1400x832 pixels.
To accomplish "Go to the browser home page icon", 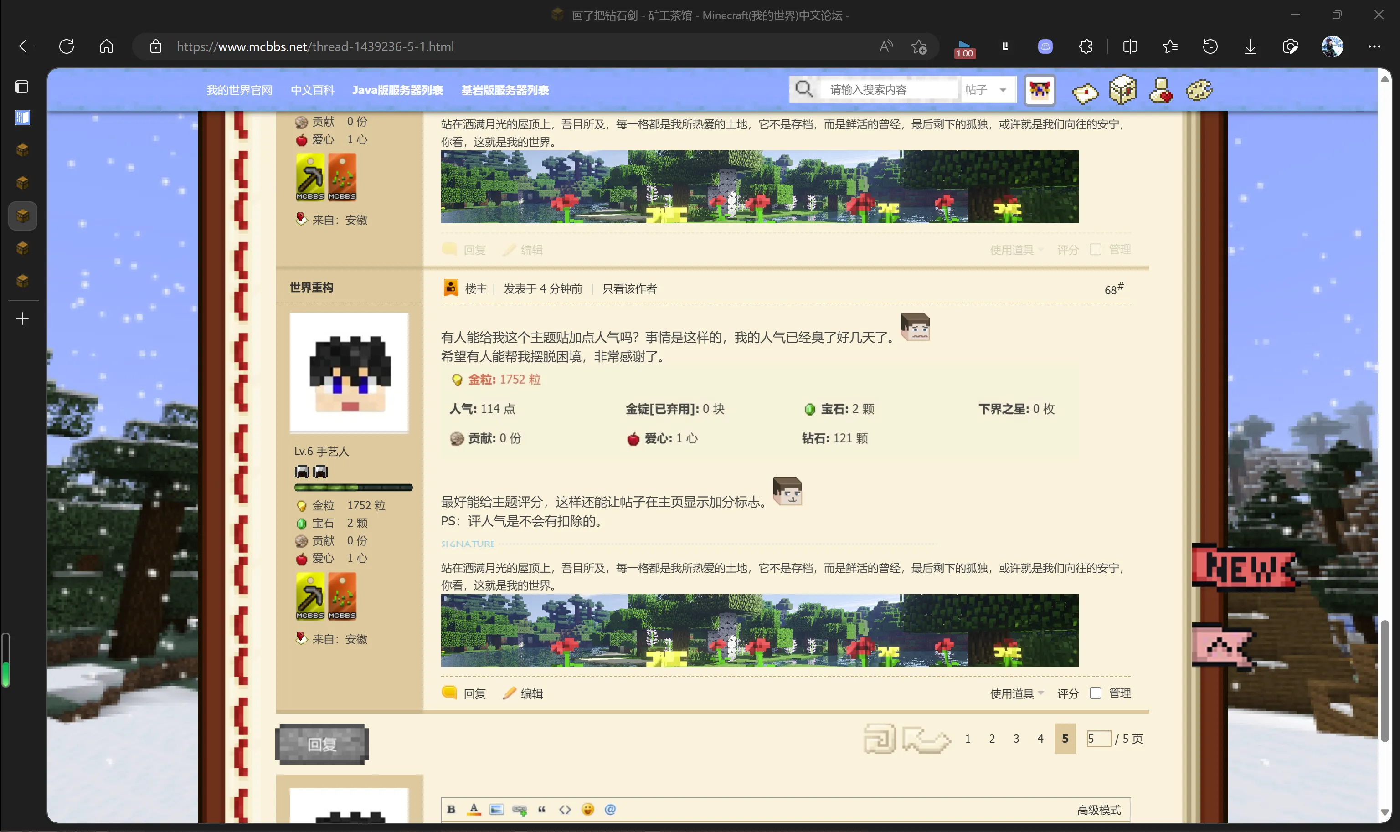I will click(107, 46).
